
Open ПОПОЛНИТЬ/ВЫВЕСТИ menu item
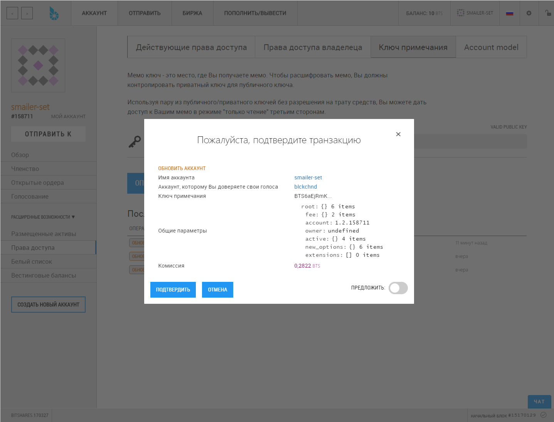pos(255,13)
